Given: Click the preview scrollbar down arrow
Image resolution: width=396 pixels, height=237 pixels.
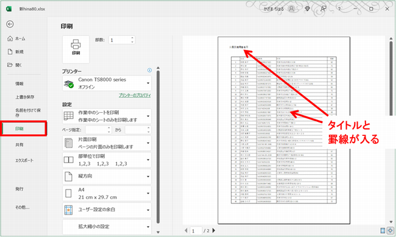Looking at the screenshot, I should point(391,222).
